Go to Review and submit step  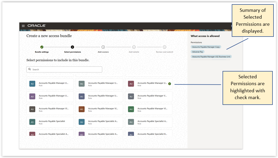click(x=164, y=47)
